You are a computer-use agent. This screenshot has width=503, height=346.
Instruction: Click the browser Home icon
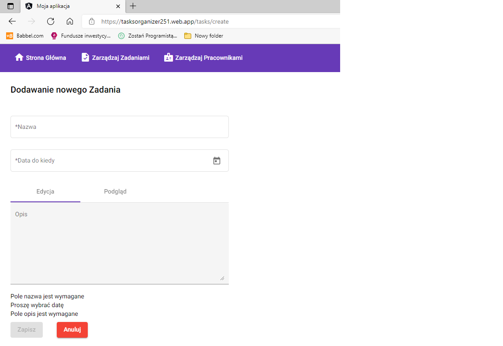coord(69,21)
